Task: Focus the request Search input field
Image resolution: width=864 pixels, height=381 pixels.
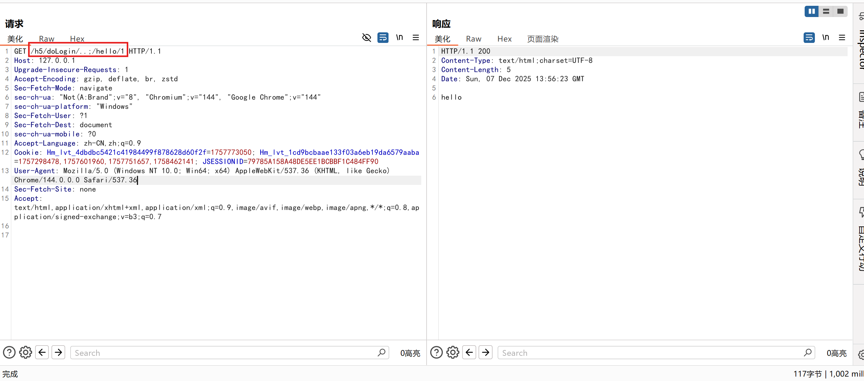Action: (222, 353)
